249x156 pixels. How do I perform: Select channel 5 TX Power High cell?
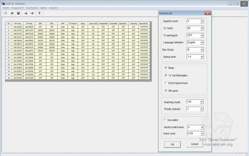[x=73, y=40]
